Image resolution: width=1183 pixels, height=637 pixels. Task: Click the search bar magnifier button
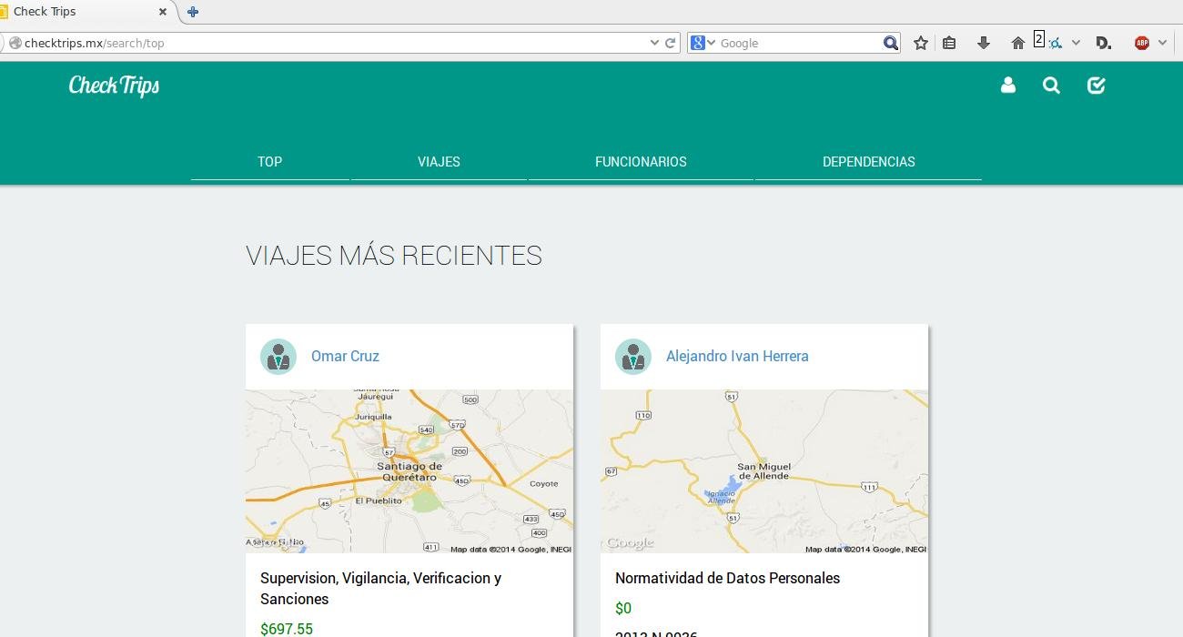(x=891, y=43)
